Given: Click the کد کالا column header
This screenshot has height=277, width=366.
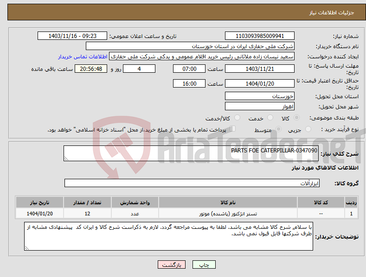Looking at the screenshot, I should pos(321,202).
